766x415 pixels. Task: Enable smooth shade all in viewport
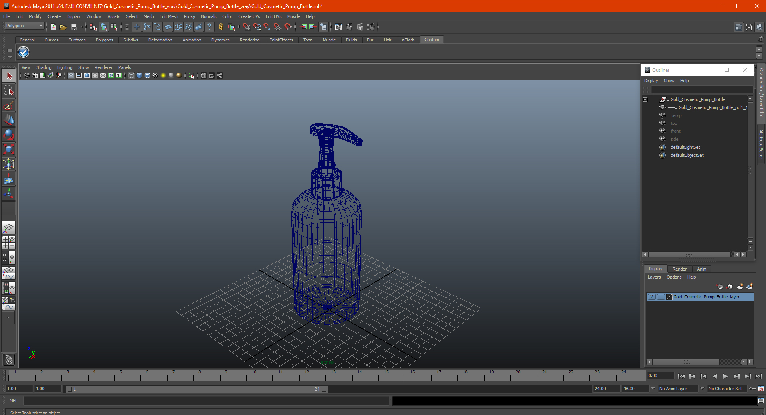point(139,75)
